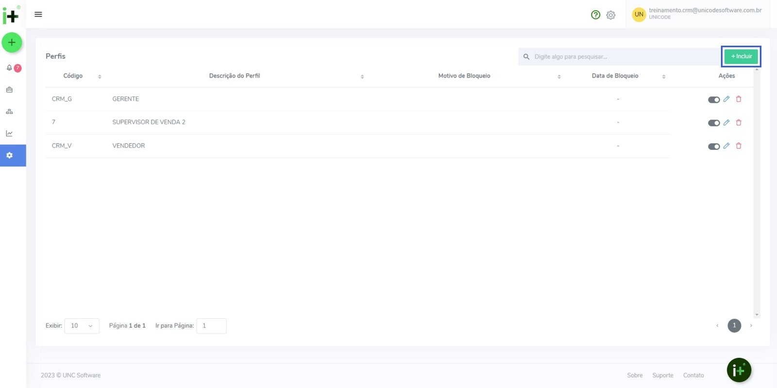
Task: Open the Exibir rows-per-page dropdown
Action: pyautogui.click(x=82, y=326)
